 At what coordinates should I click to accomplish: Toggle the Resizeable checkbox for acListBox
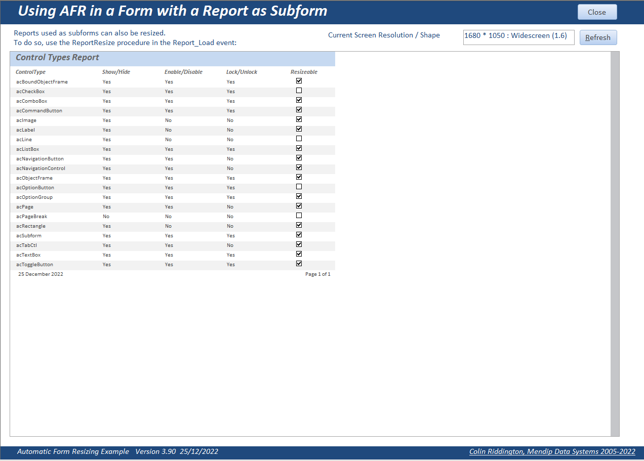(299, 148)
